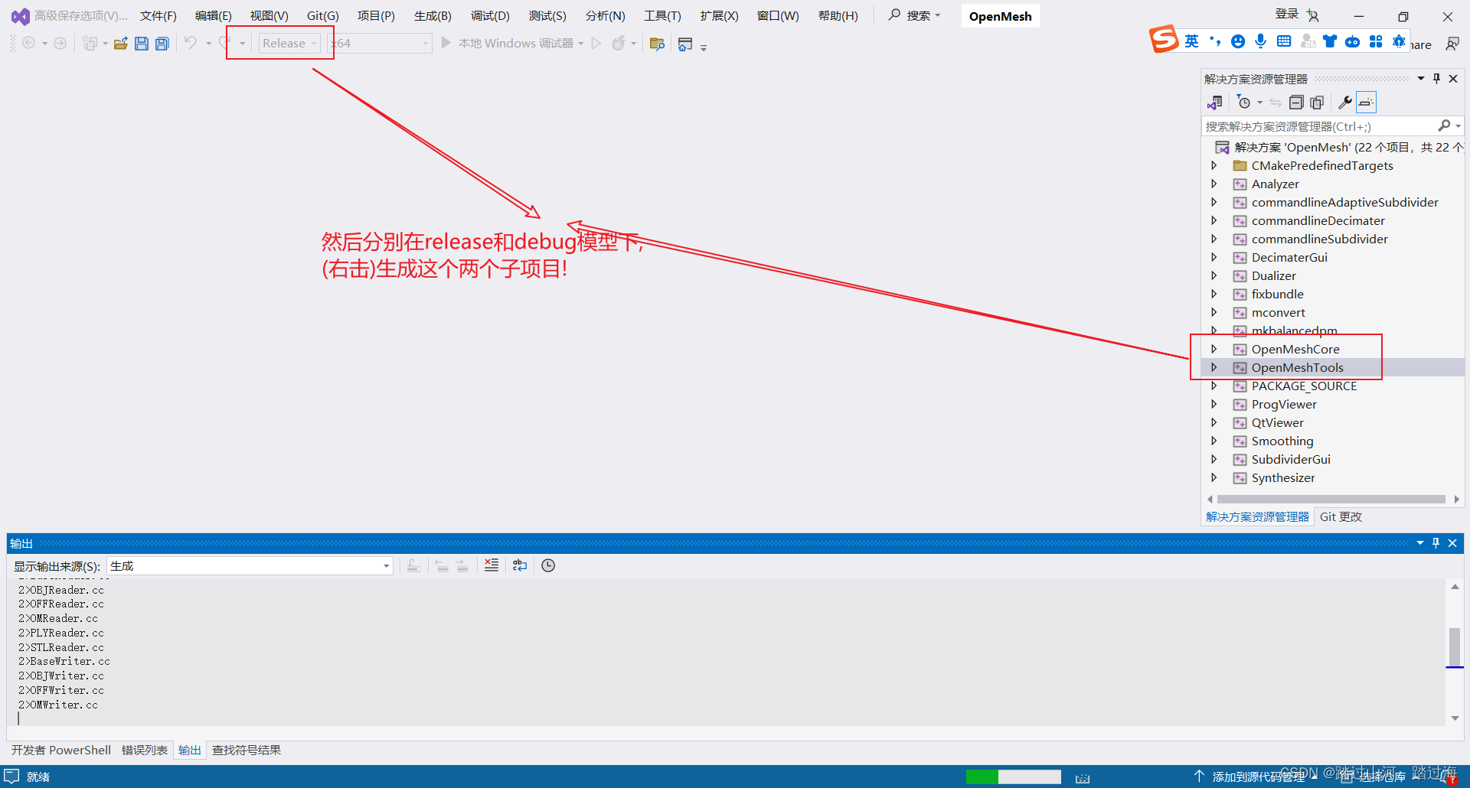Select the Collapse All icon in Solution Explorer

tap(1297, 102)
